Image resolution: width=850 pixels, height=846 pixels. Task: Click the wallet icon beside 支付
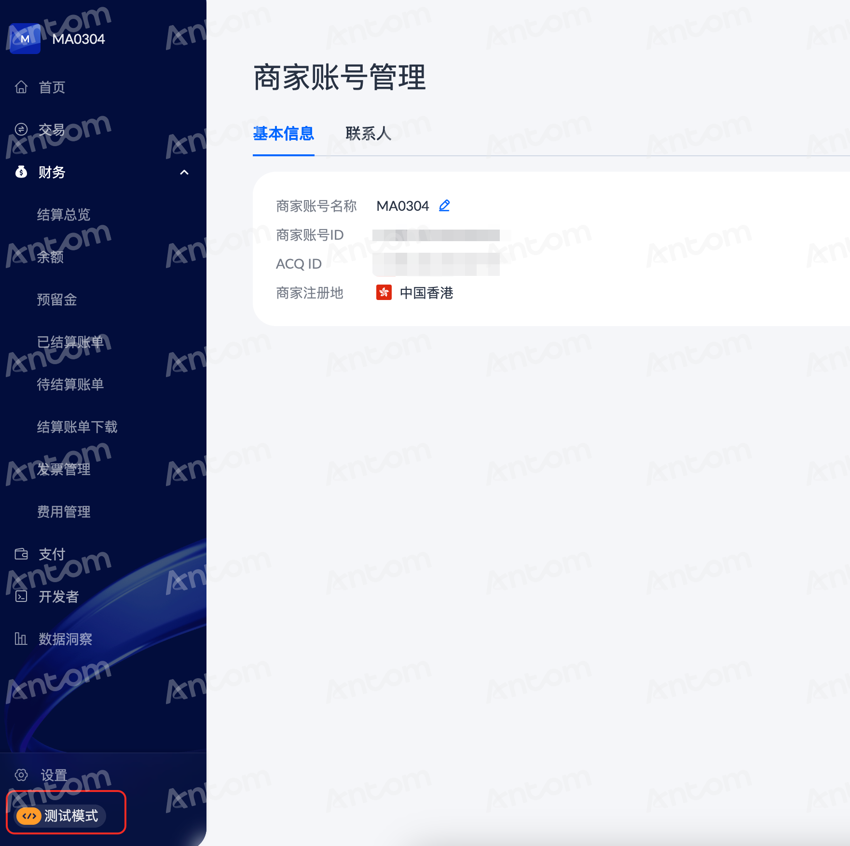click(21, 554)
